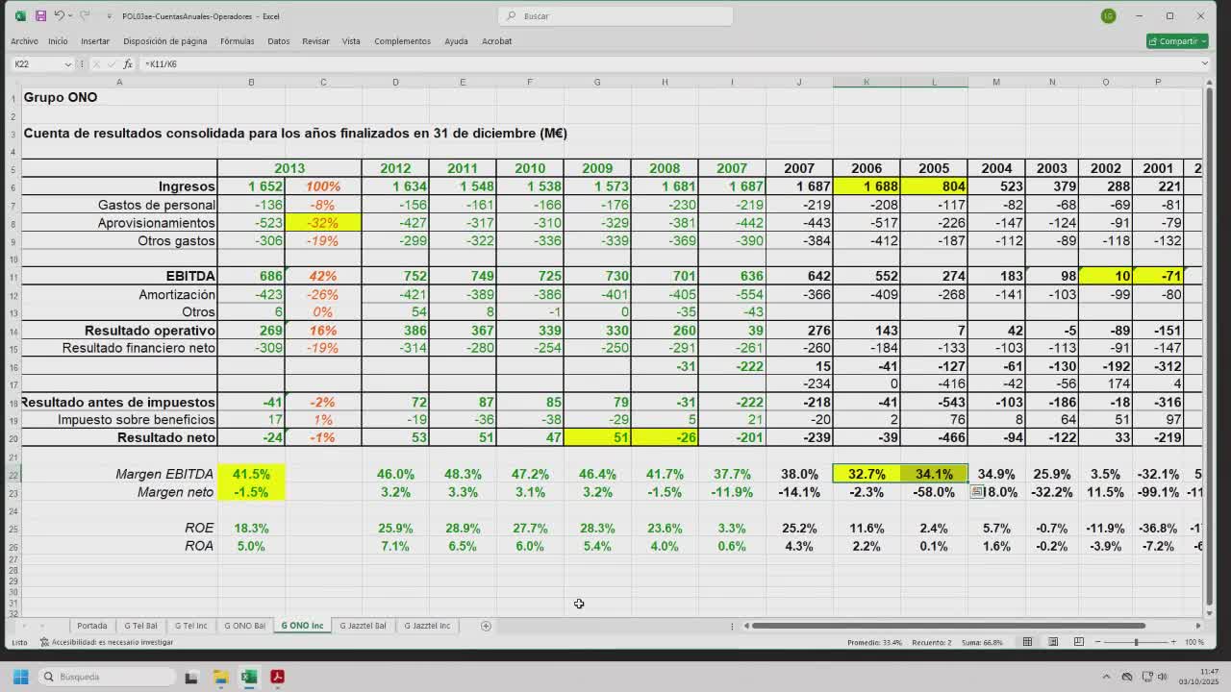1231x692 pixels.
Task: Switch to the Inicio ribbon tab
Action: (x=58, y=41)
